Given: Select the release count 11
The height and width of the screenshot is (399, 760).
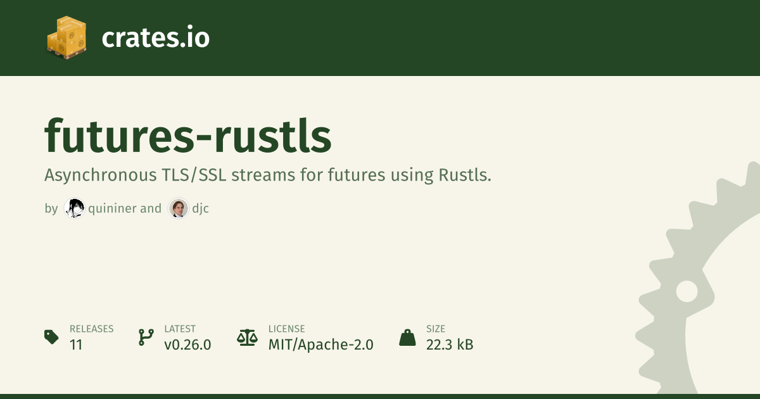Looking at the screenshot, I should tap(76, 345).
